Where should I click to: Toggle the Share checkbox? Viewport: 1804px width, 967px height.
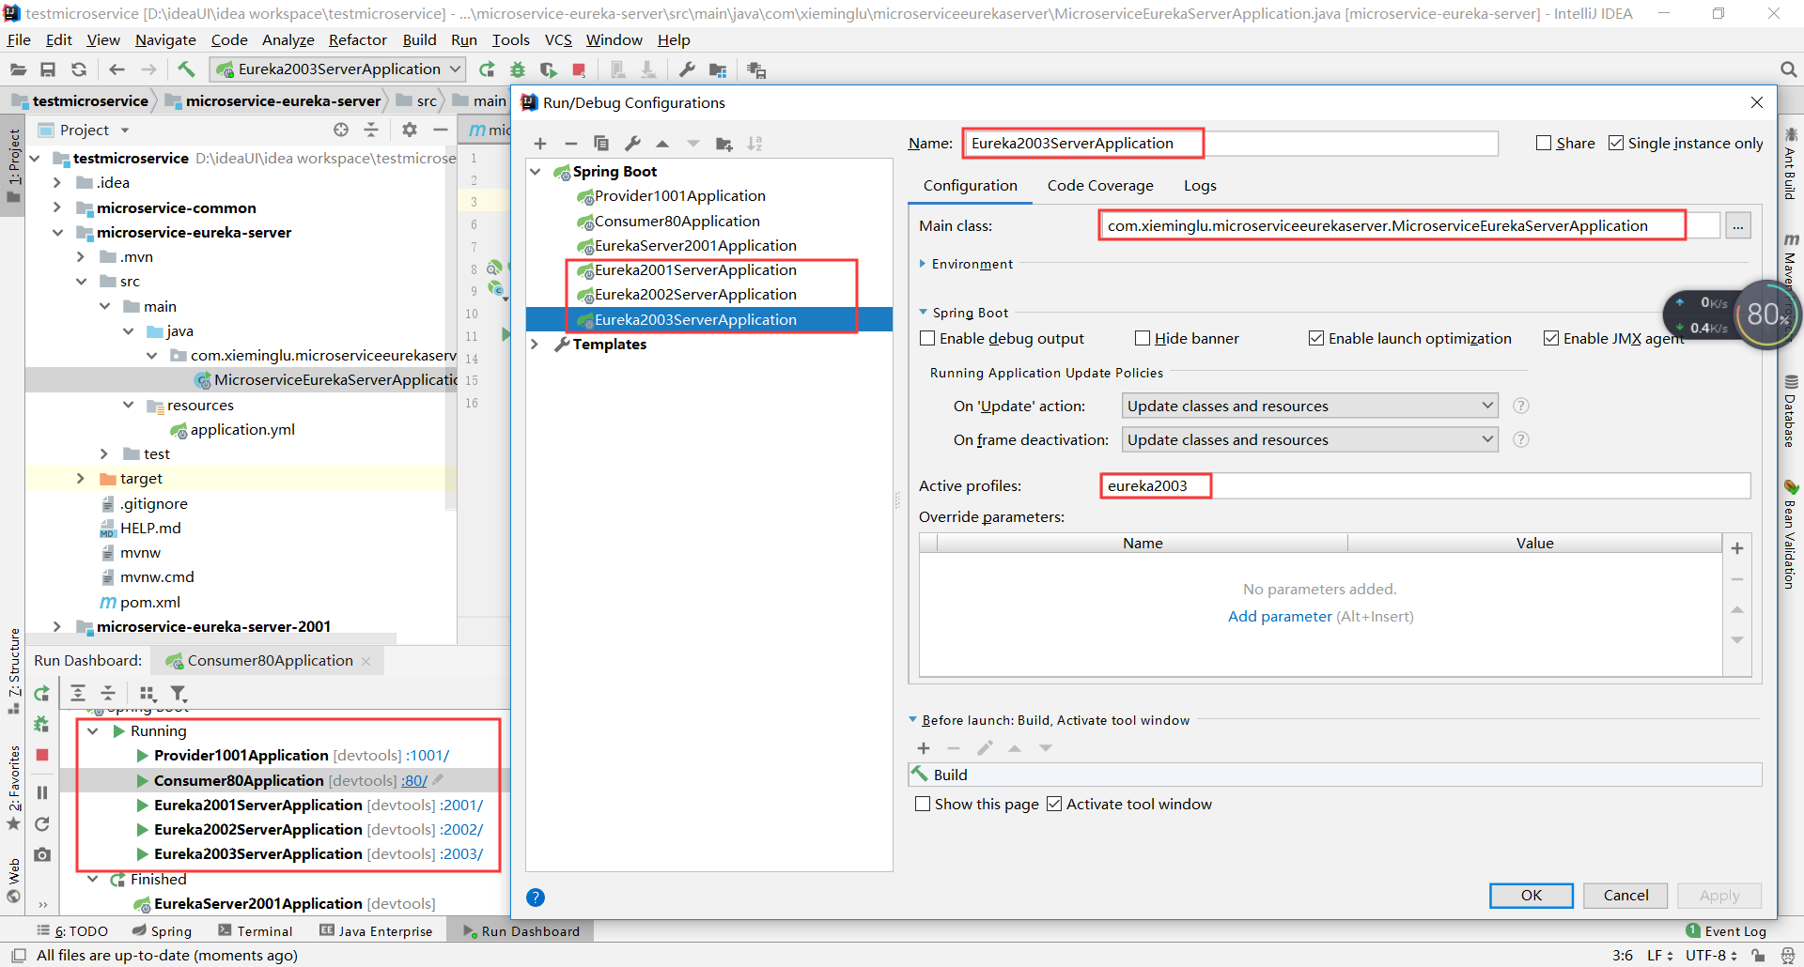pyautogui.click(x=1543, y=143)
